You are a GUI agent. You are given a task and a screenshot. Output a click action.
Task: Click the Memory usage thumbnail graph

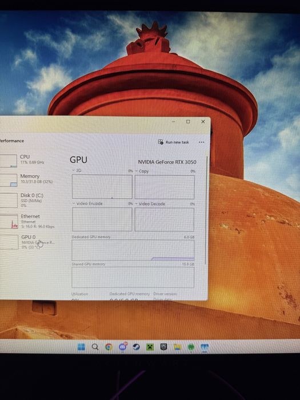click(x=9, y=181)
